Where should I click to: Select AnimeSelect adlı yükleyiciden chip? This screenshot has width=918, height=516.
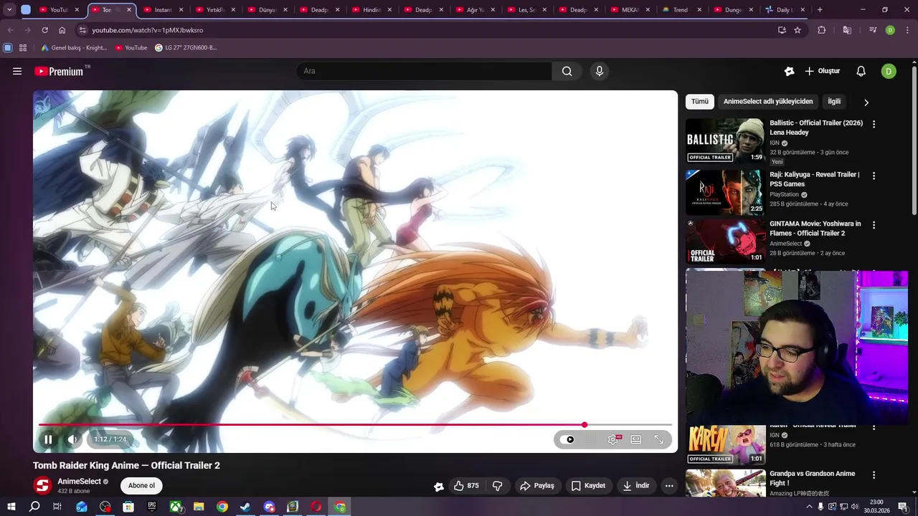[768, 102]
